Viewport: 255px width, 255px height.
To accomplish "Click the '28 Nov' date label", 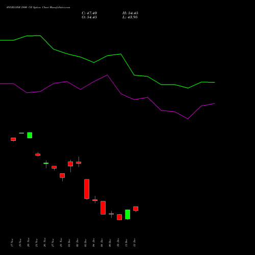I will coord(61,243).
